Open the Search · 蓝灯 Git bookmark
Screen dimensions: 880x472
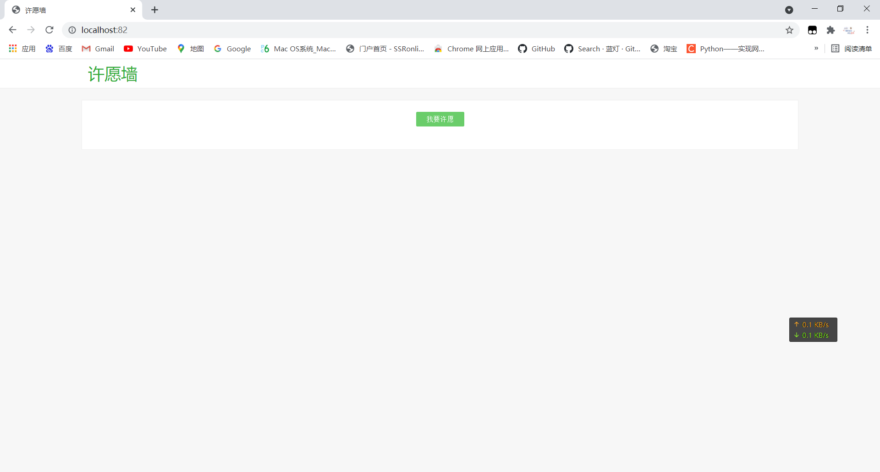(x=602, y=49)
